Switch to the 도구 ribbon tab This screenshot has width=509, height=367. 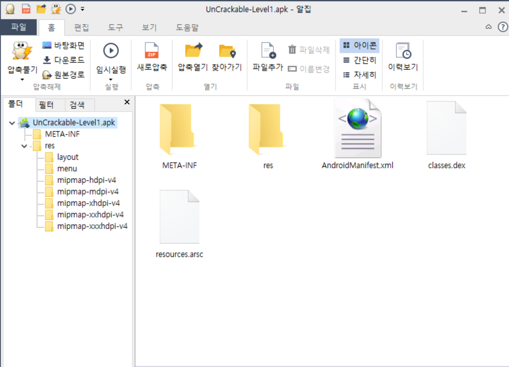pos(115,28)
